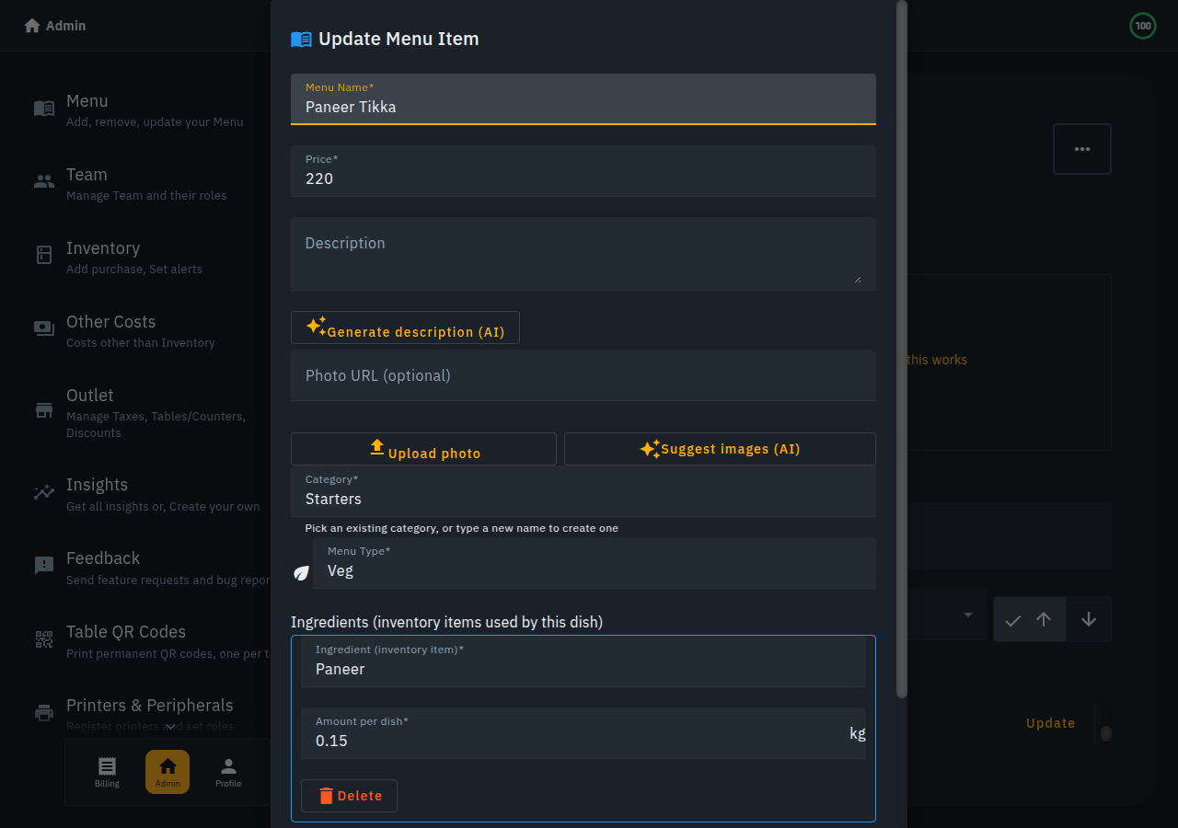Image resolution: width=1178 pixels, height=828 pixels.
Task: Click the down arrow reorder icon
Action: (1089, 619)
